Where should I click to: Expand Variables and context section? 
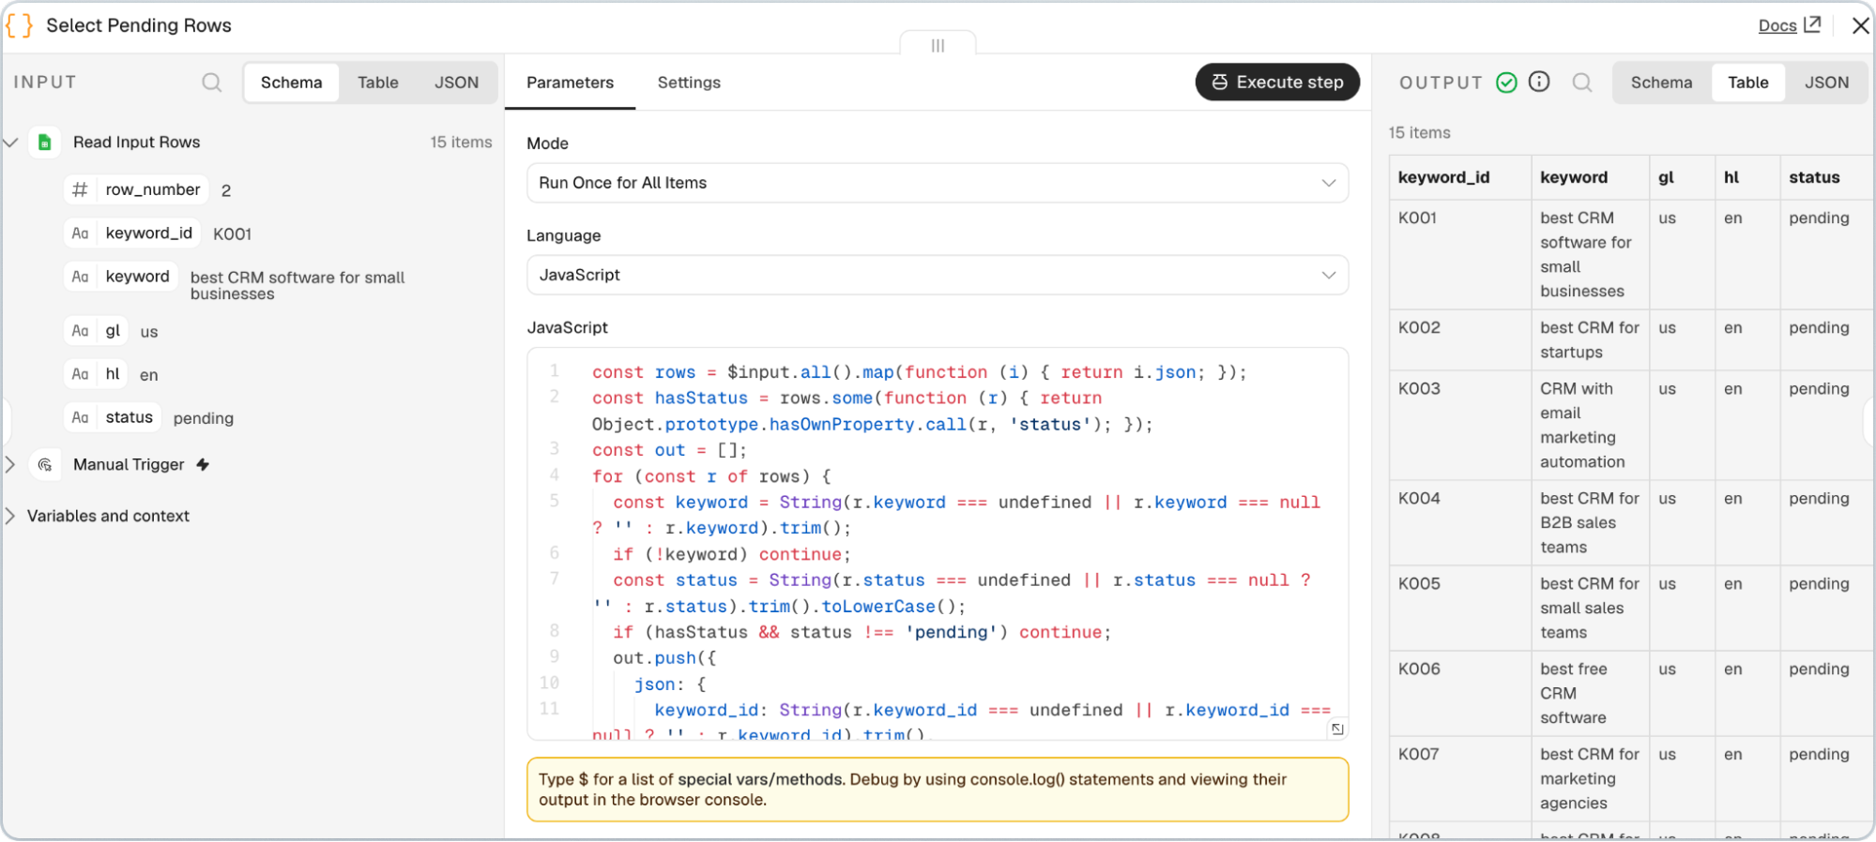(x=11, y=516)
